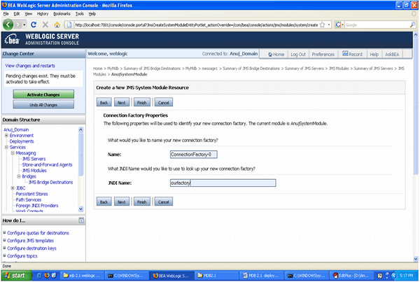Click the Activate Changes button
The image size is (420, 282).
[x=43, y=94]
